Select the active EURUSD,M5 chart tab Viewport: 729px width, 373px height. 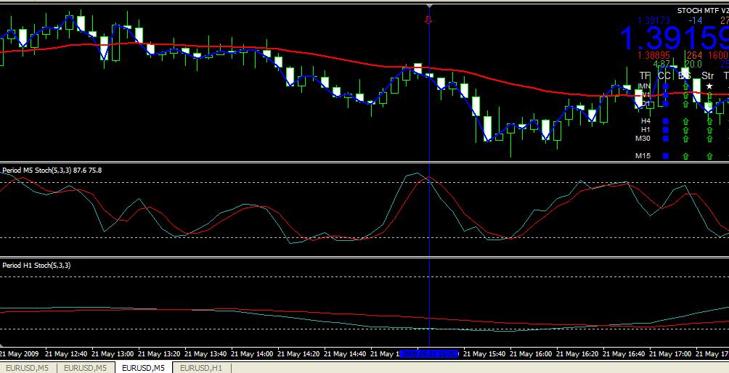point(144,368)
